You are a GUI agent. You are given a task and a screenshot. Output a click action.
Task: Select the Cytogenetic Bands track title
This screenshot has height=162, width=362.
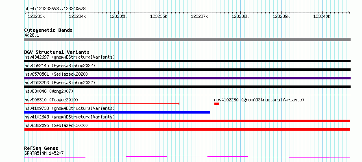48,30
